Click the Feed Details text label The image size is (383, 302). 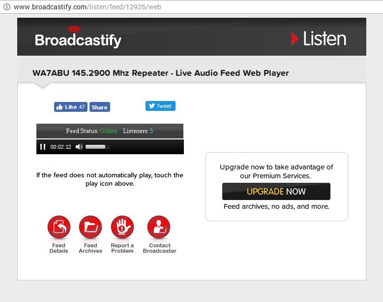point(59,248)
